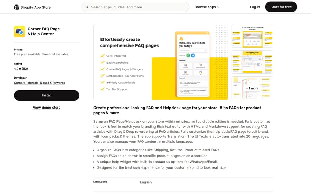The width and height of the screenshot is (311, 194).
Task: Click the Shopify bag logo icon
Action: point(16,7)
